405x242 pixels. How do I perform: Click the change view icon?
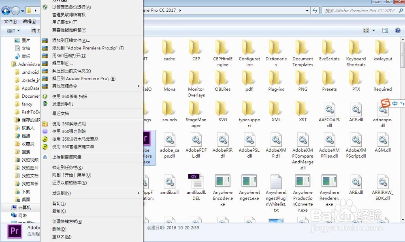(366, 30)
